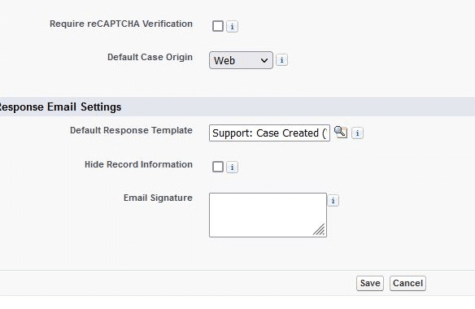Click the Default Response Template label
The width and height of the screenshot is (475, 309).
(x=131, y=130)
